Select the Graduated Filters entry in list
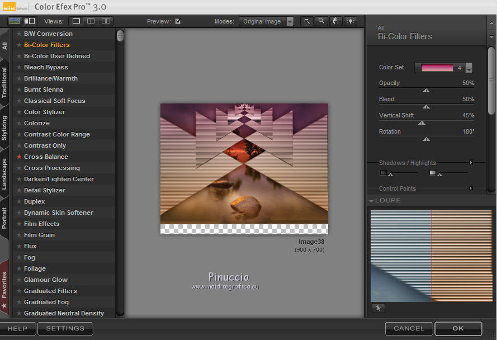 click(x=50, y=291)
